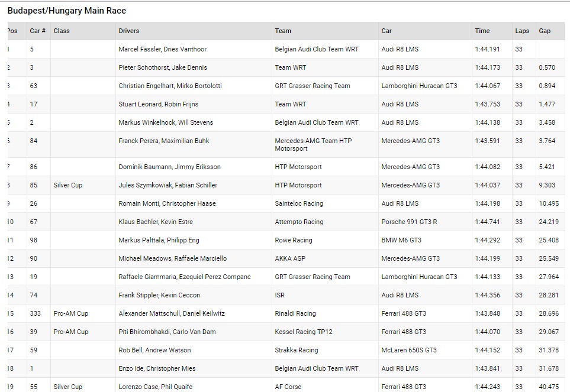
Task: Click gap value 0.894
Action: [x=547, y=86]
